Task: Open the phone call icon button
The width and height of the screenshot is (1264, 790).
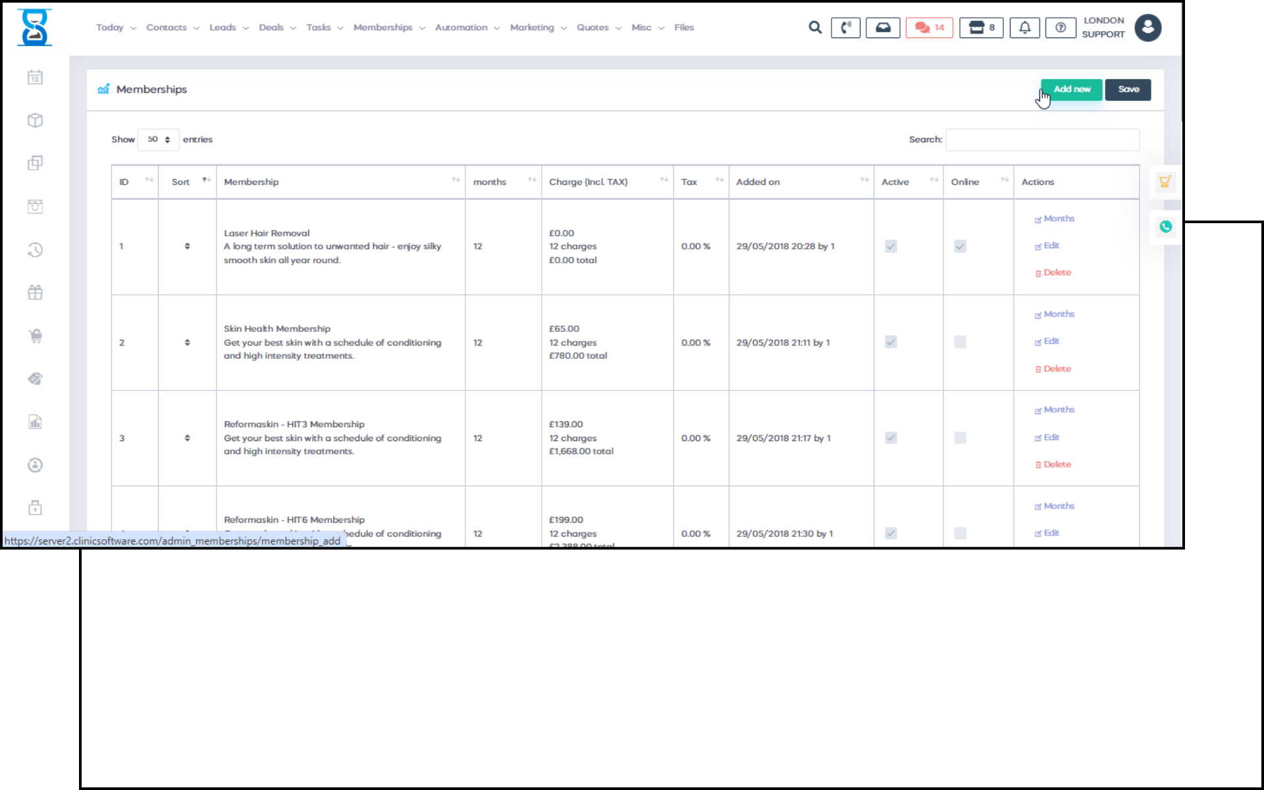Action: pyautogui.click(x=845, y=28)
